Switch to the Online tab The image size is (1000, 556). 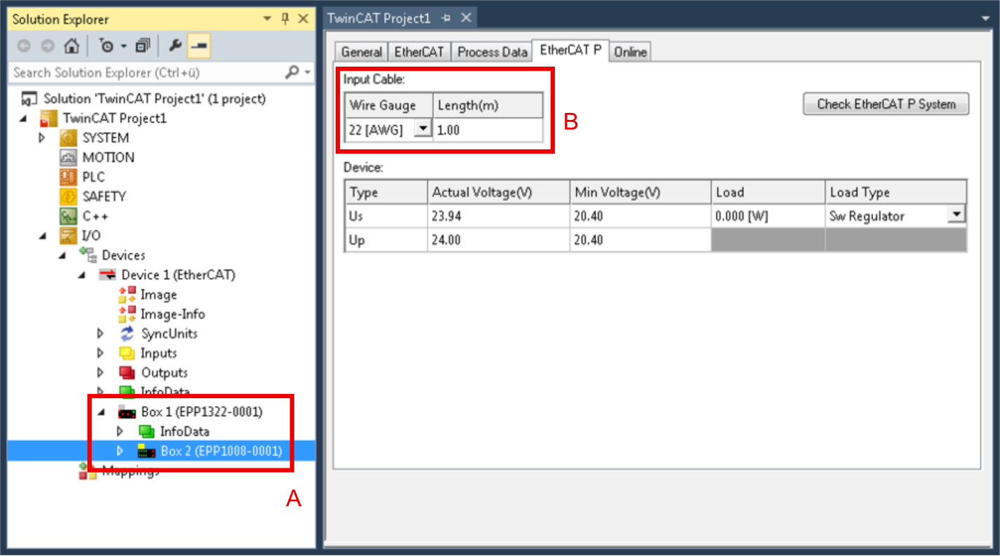(x=630, y=52)
